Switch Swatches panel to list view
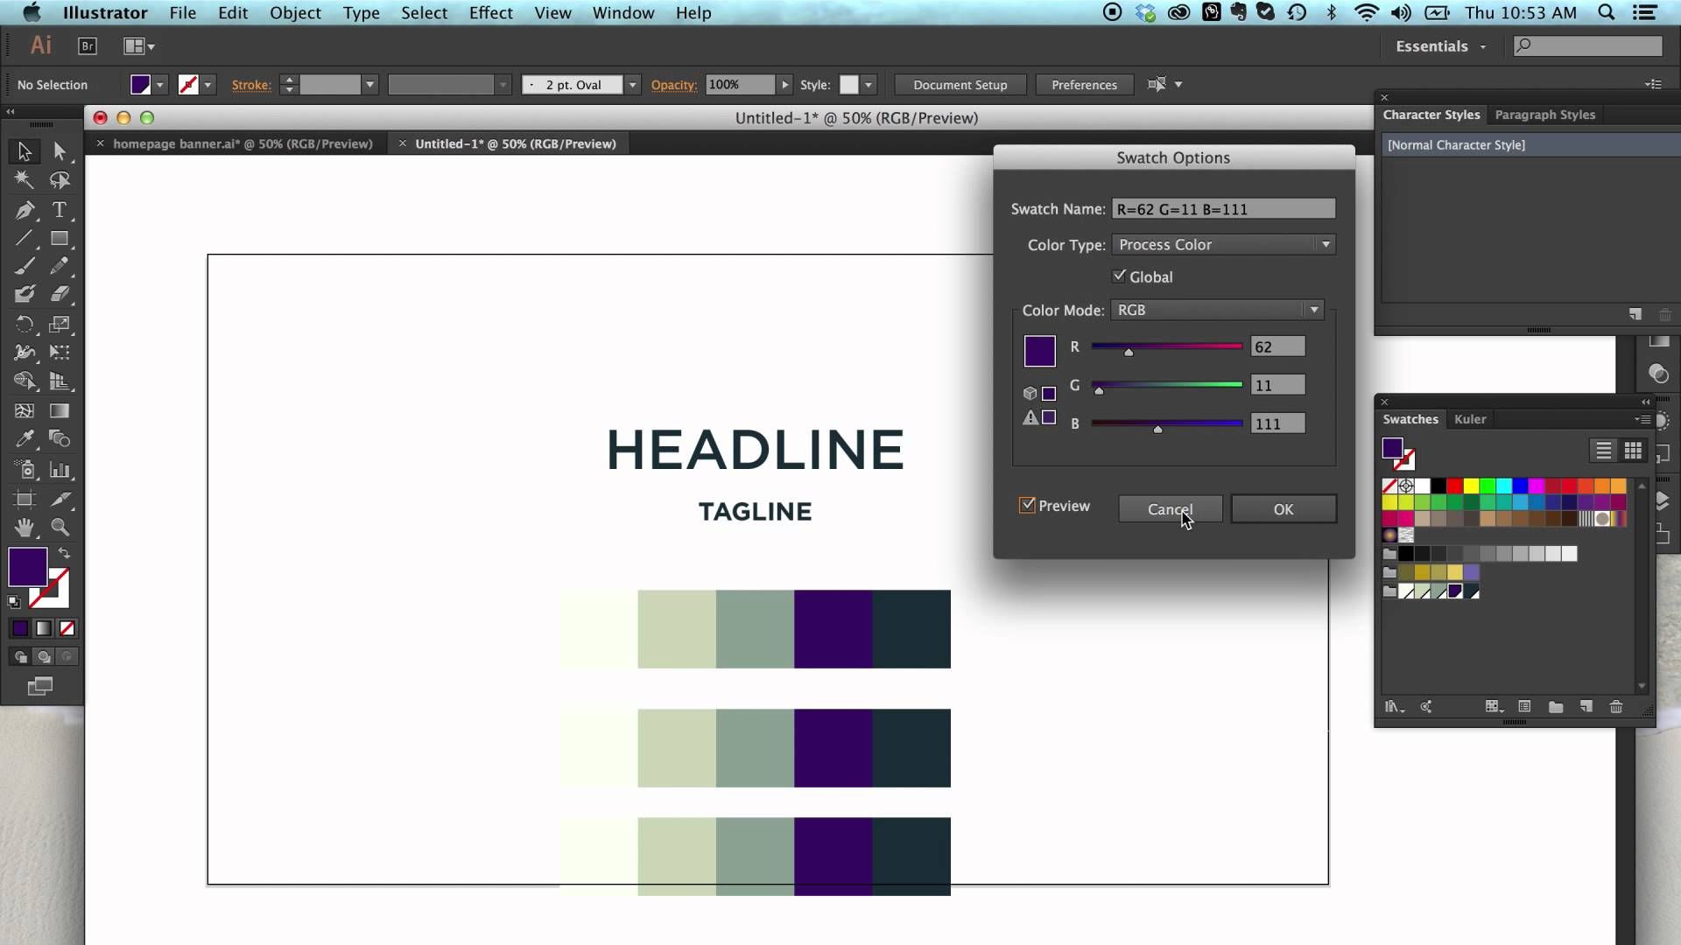Image resolution: width=1681 pixels, height=945 pixels. pos(1603,451)
